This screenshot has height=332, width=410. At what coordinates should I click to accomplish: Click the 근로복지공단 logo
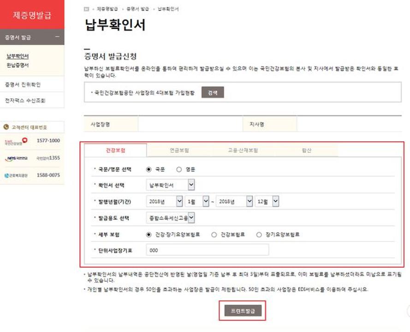click(x=17, y=175)
